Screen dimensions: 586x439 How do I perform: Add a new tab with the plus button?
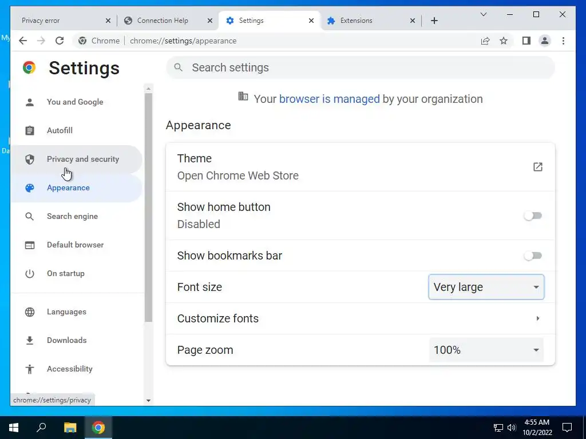[x=434, y=21]
